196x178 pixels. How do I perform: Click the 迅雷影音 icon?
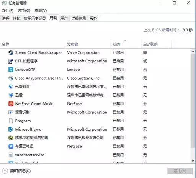(x=11, y=87)
